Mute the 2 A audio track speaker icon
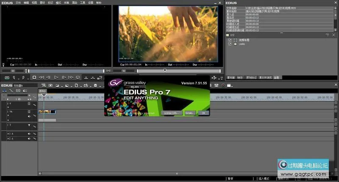The image size is (339, 182). [29, 139]
